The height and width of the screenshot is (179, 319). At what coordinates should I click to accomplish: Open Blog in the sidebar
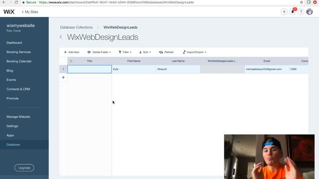click(10, 71)
